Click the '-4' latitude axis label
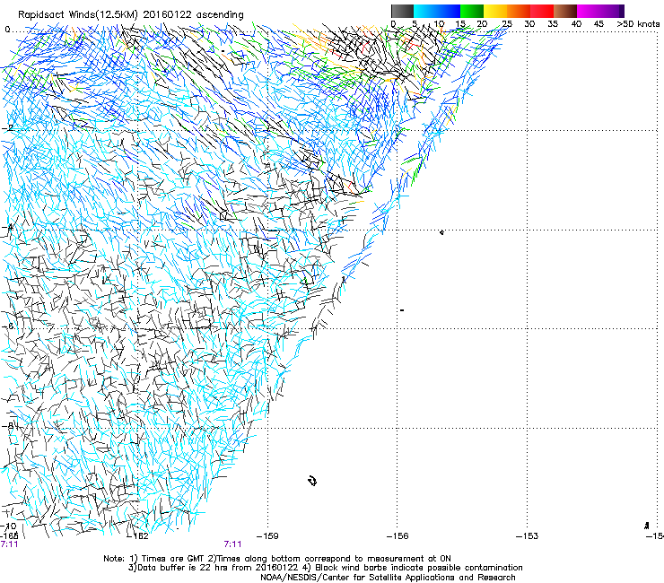Image resolution: width=664 pixels, height=583 pixels. (8, 227)
